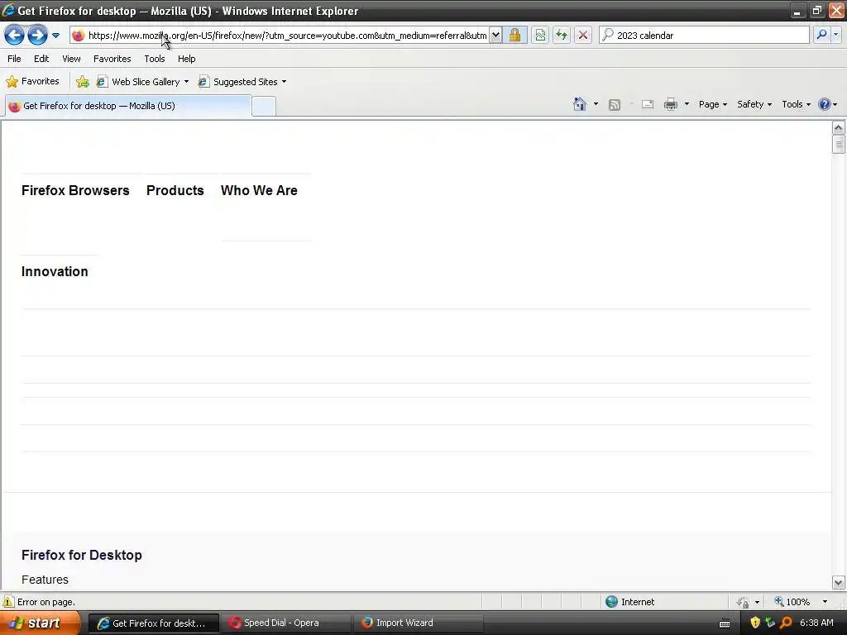The width and height of the screenshot is (847, 635).
Task: Click the Products navigation link
Action: pyautogui.click(x=175, y=191)
